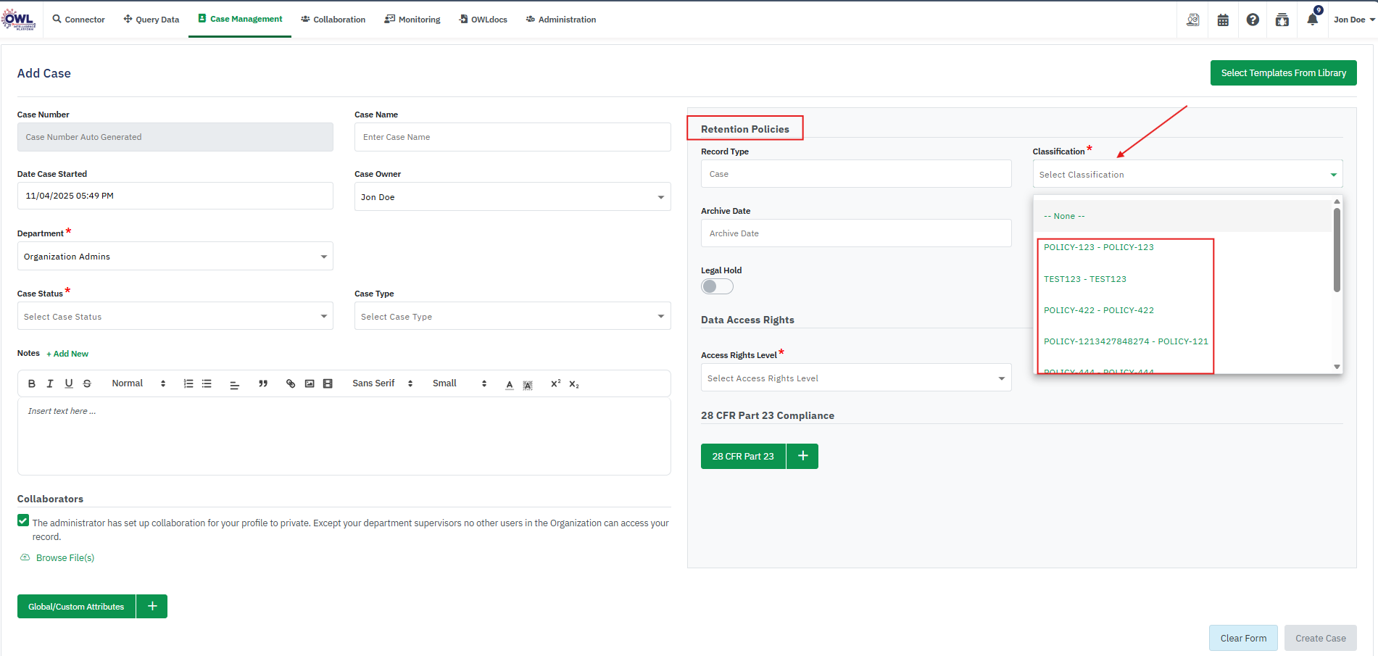Viewport: 1378px width, 656px height.
Task: Toggle bold formatting in Notes editor
Action: click(32, 383)
